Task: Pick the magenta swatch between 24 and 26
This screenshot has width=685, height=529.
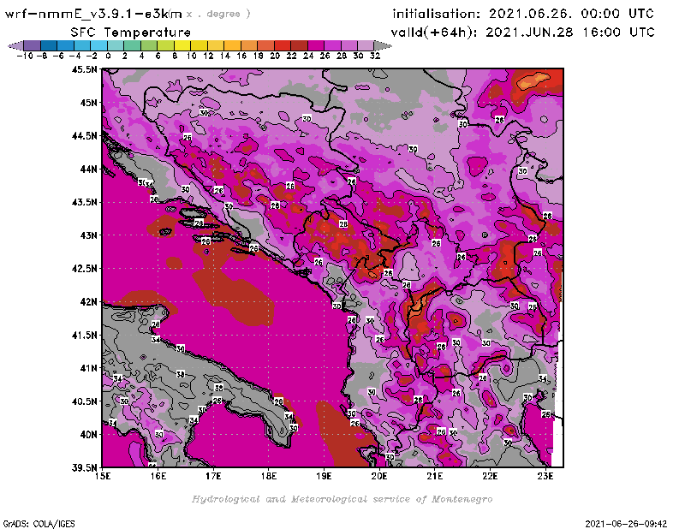Action: click(x=315, y=45)
